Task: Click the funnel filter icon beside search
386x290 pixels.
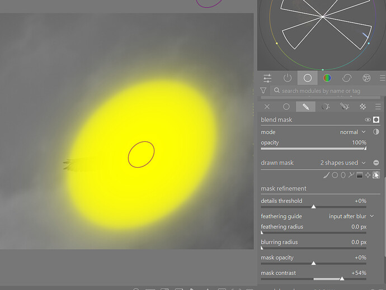Action: point(263,91)
